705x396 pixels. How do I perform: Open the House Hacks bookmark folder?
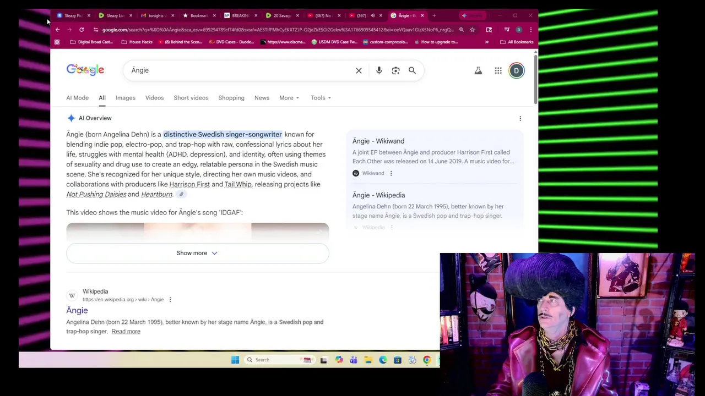tap(137, 42)
